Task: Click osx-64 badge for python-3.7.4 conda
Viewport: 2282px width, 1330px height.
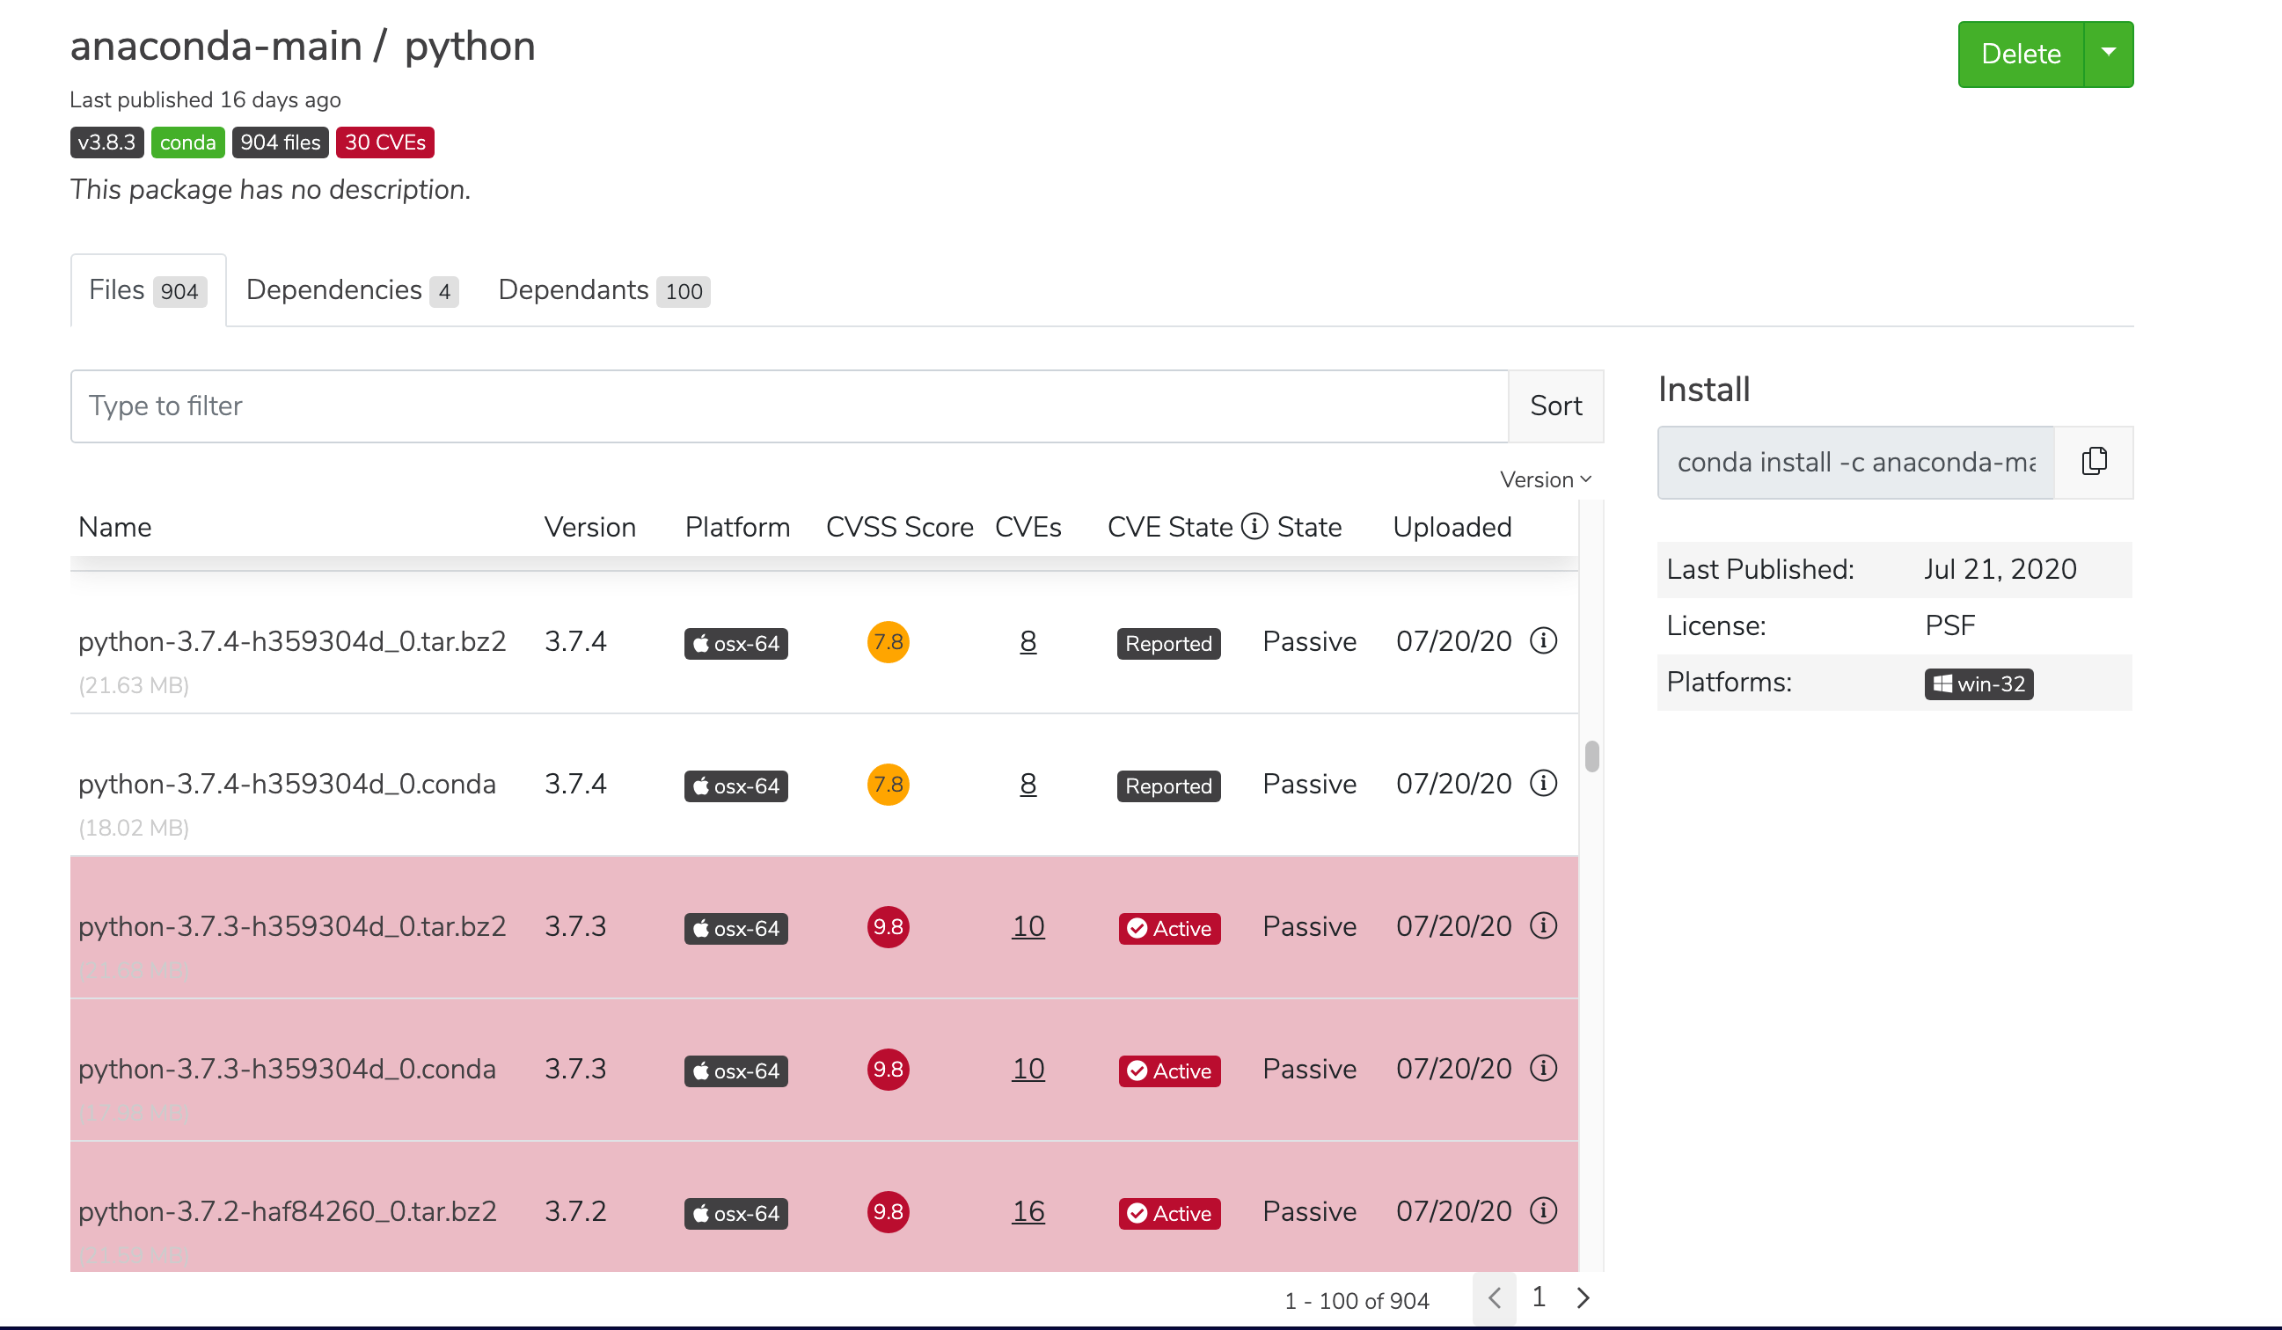Action: pyautogui.click(x=735, y=786)
